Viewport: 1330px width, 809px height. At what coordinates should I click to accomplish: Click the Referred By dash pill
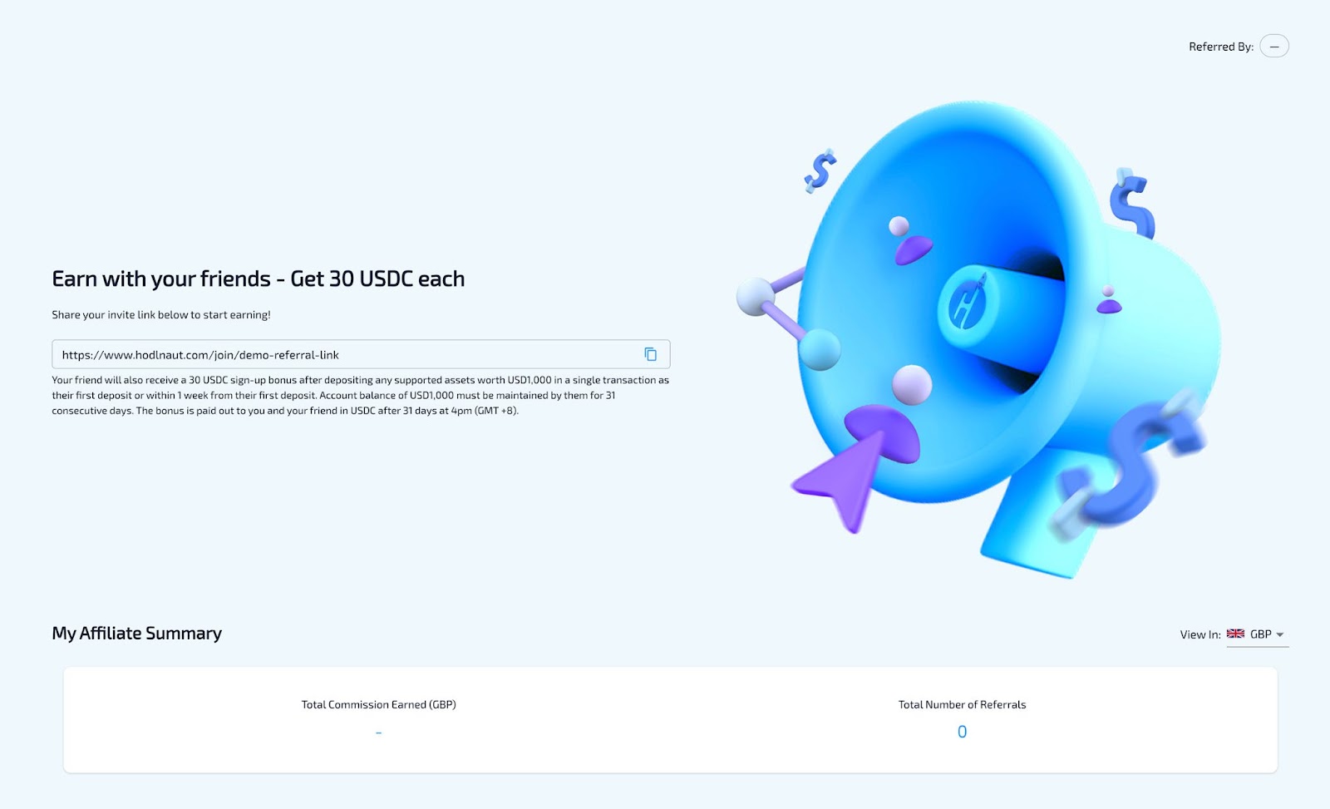pyautogui.click(x=1274, y=47)
